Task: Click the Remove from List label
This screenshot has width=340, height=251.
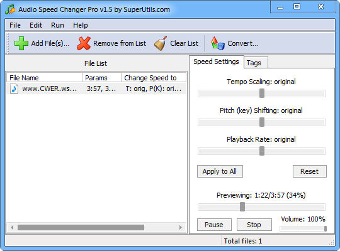Action: pyautogui.click(x=120, y=43)
